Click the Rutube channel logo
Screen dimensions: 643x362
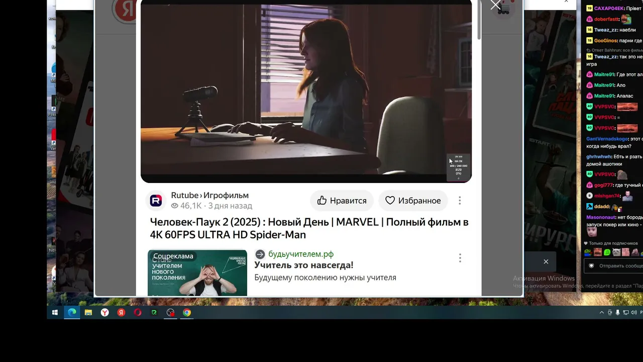tap(156, 201)
